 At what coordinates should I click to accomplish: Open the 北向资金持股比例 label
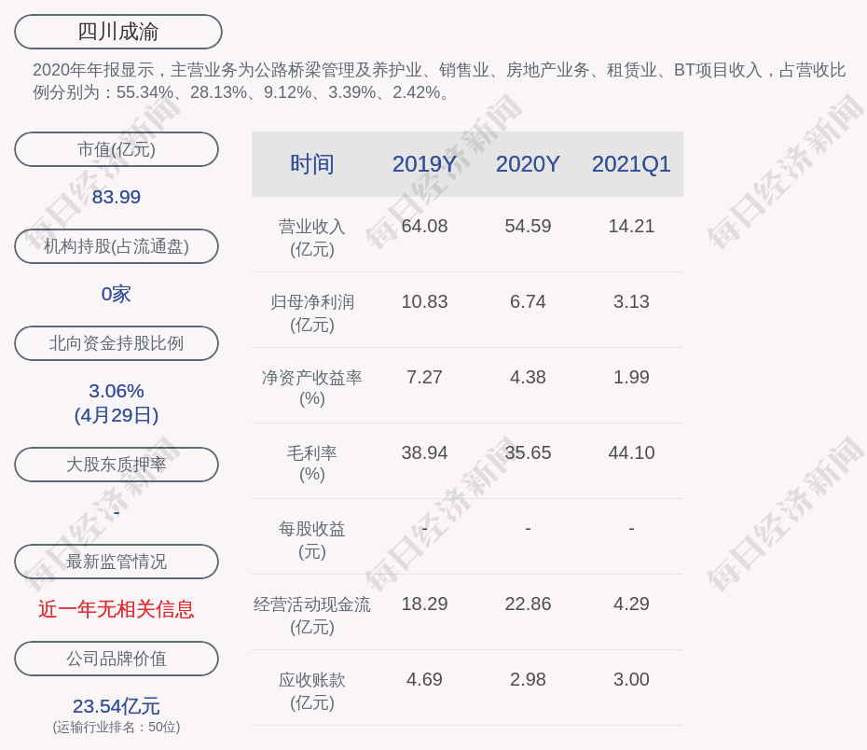[117, 343]
